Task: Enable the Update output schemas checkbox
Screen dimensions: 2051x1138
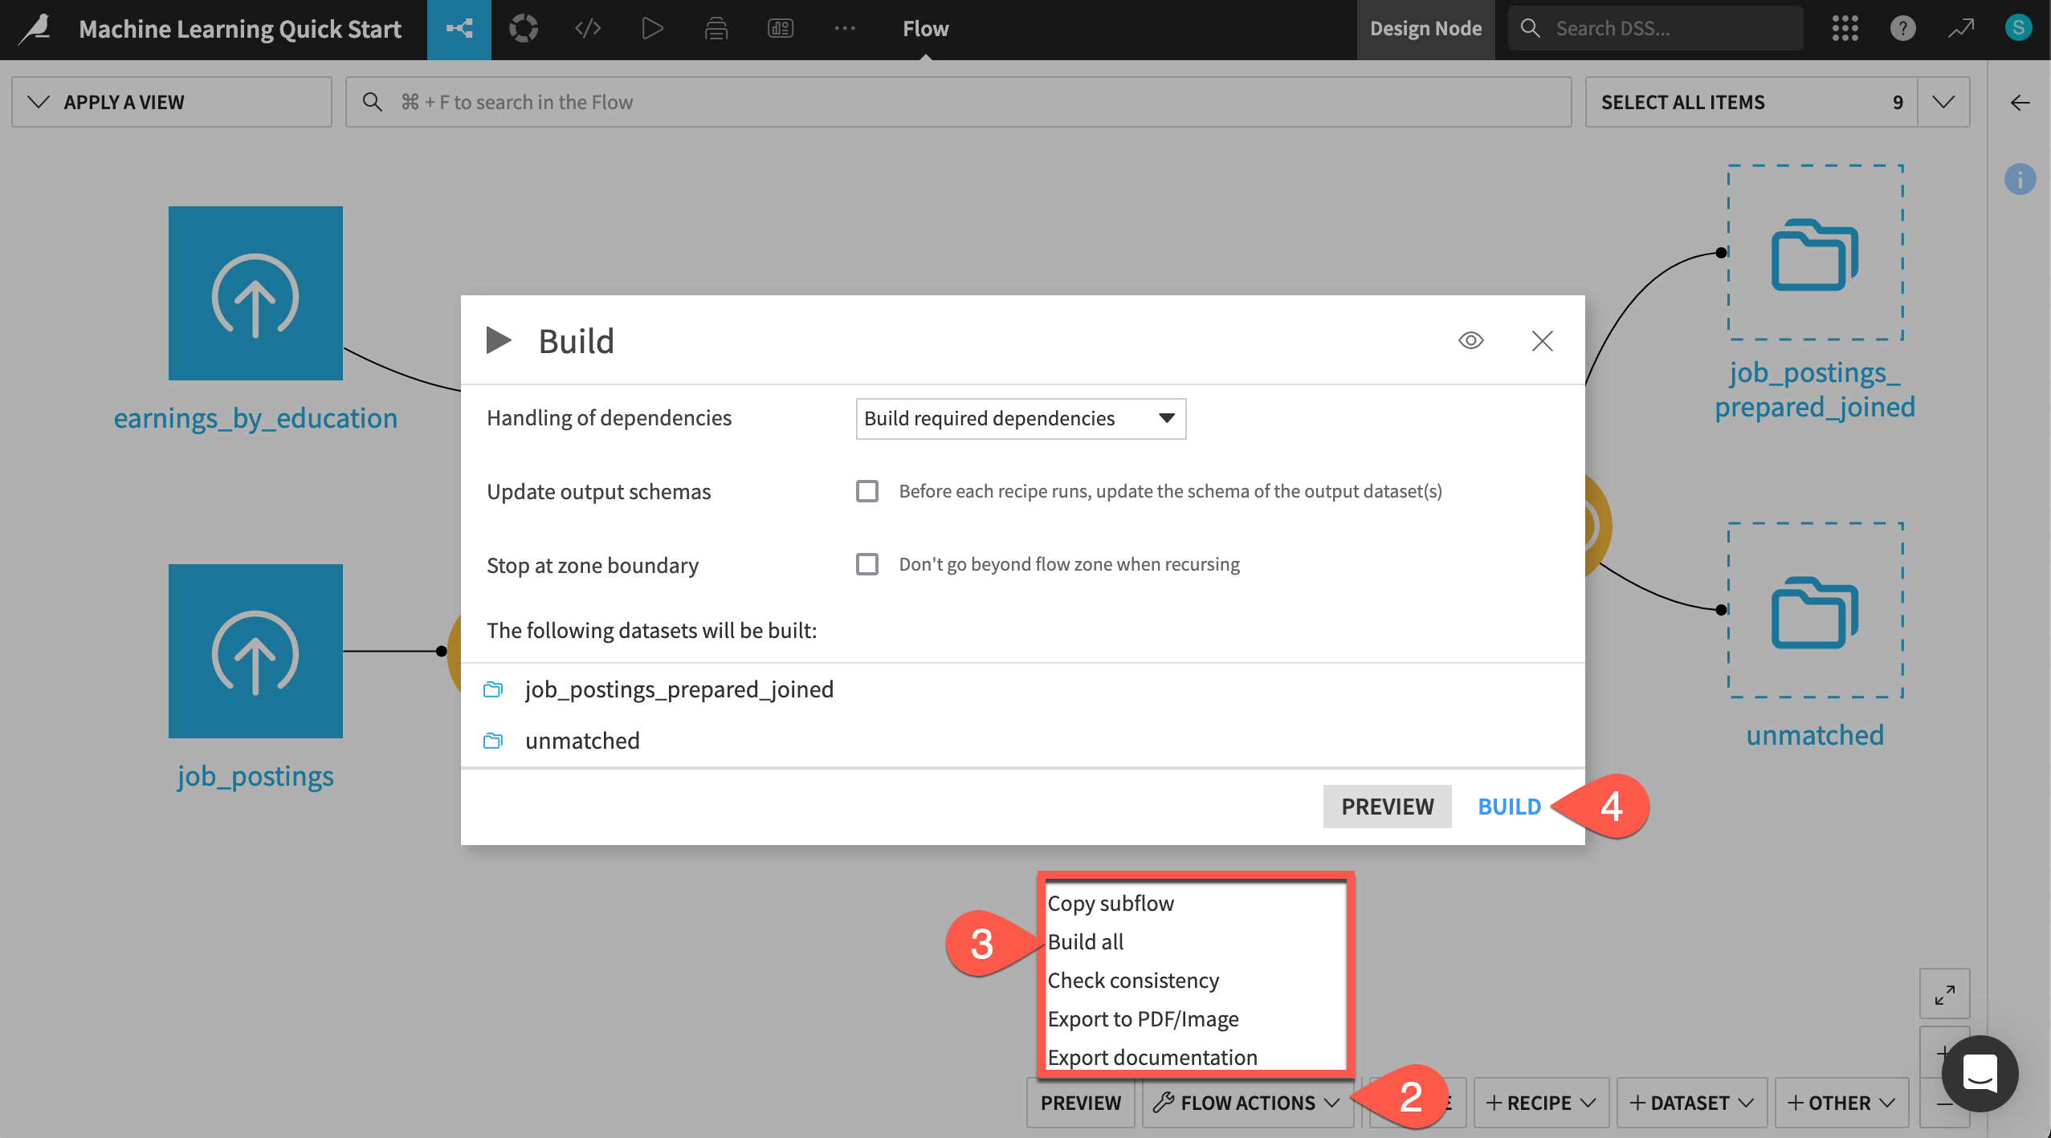Action: [866, 490]
